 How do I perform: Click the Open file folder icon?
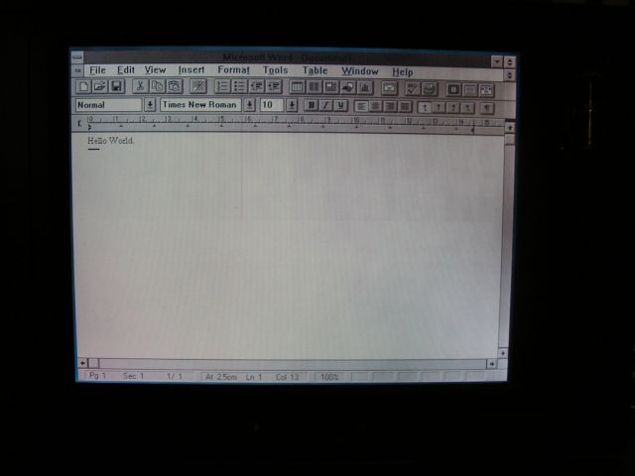100,86
